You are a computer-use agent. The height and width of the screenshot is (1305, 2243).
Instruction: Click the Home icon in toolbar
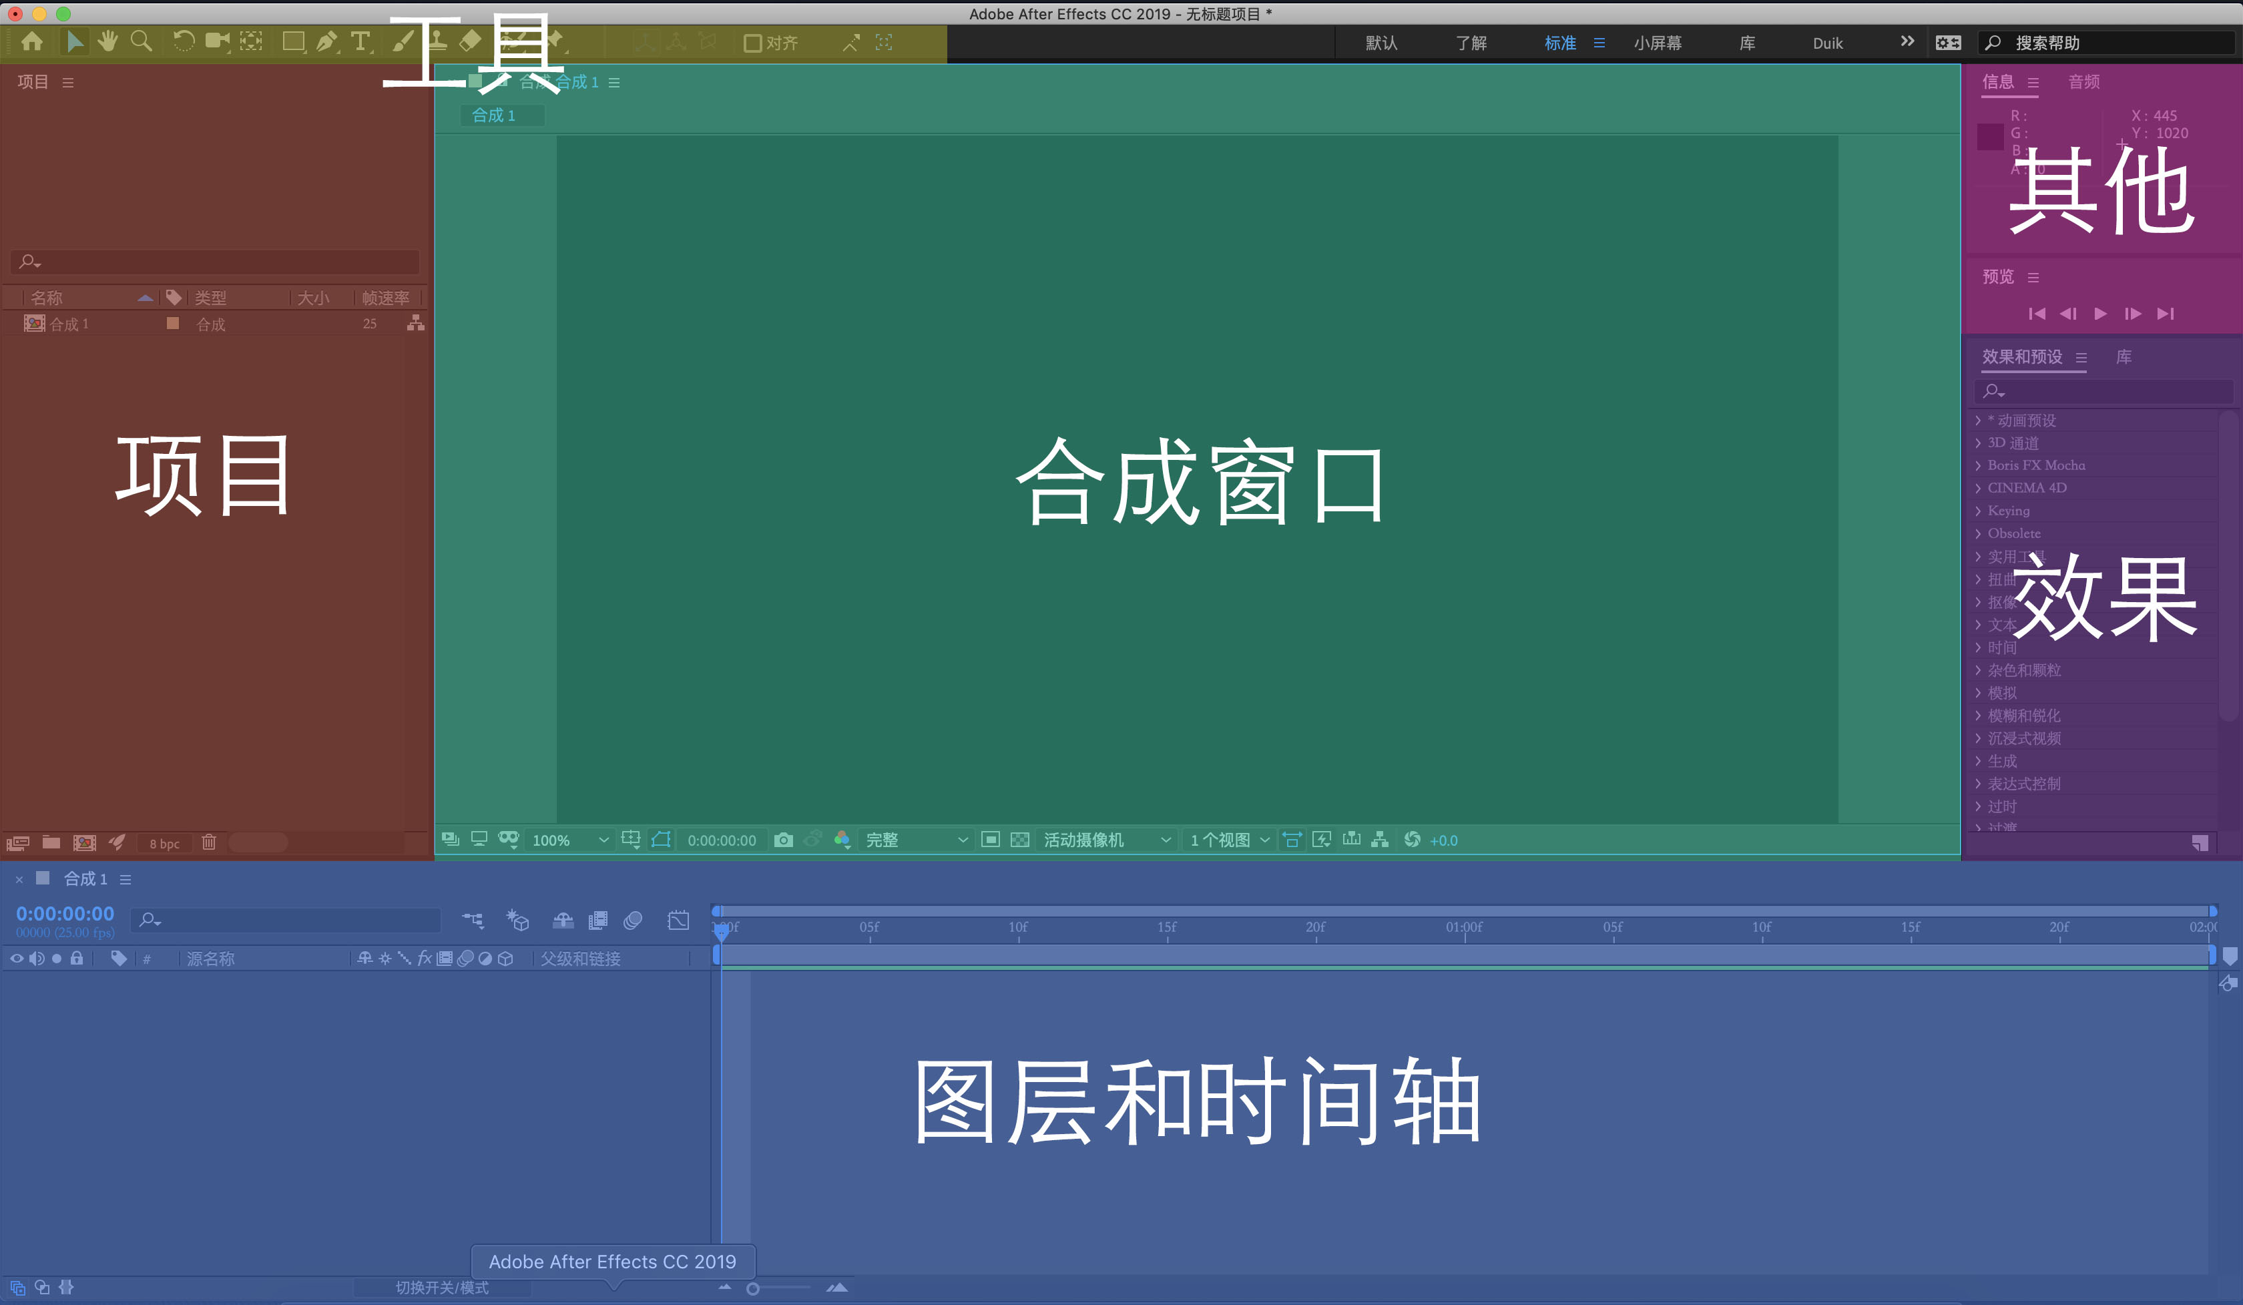point(32,41)
